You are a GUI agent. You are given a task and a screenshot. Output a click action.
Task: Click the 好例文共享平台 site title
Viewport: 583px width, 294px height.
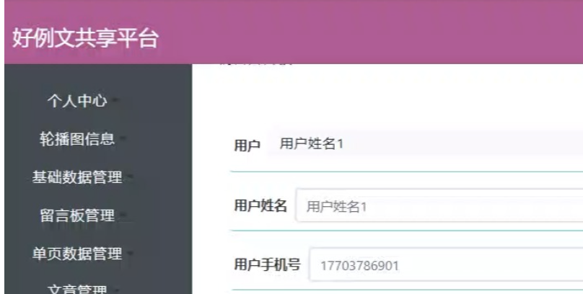coord(86,38)
